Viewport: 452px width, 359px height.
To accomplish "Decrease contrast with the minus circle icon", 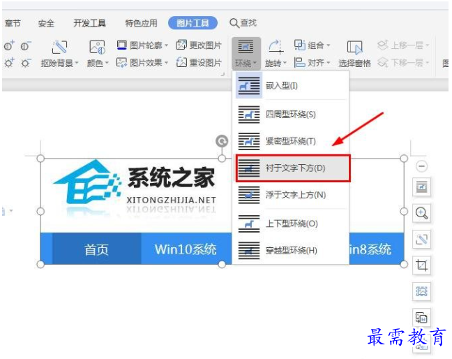I will coord(26,45).
